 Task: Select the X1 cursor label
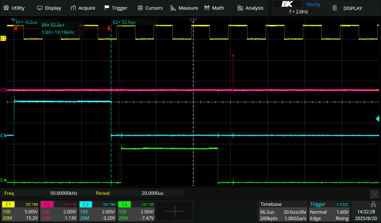point(26,22)
